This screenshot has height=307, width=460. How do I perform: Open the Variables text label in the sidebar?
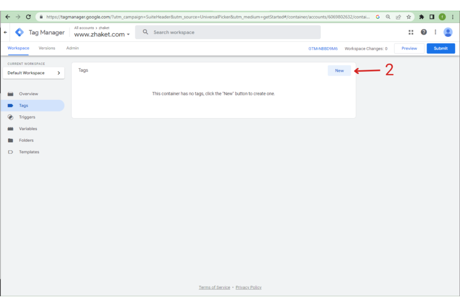point(28,129)
